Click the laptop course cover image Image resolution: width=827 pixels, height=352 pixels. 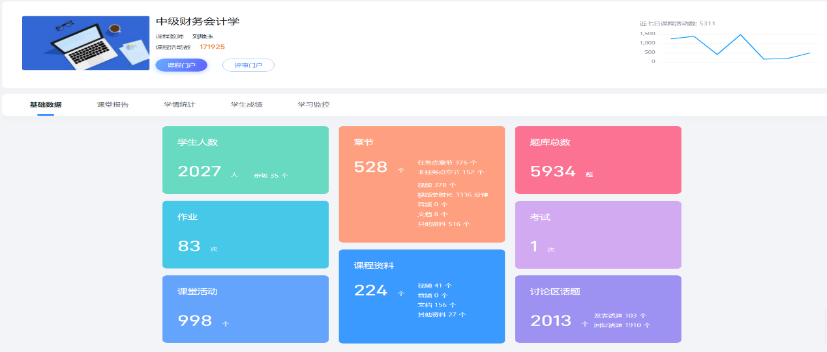85,43
